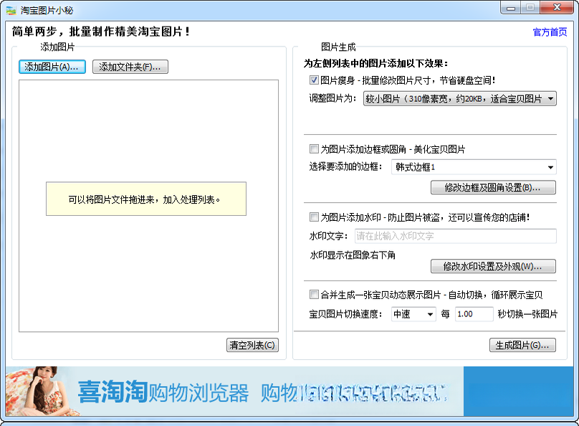The height and width of the screenshot is (426, 579).
Task: Click the 添加图片(A) button
Action: tap(52, 67)
